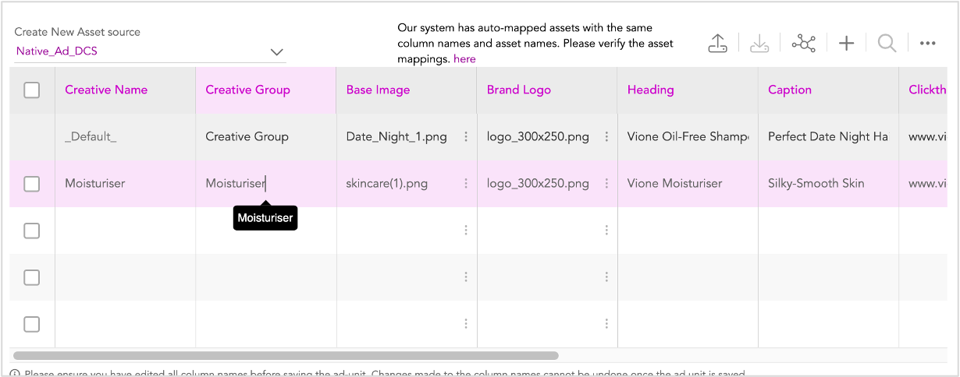Check the Moisturiser row checkbox
Viewport: 960px width, 377px height.
(x=32, y=184)
